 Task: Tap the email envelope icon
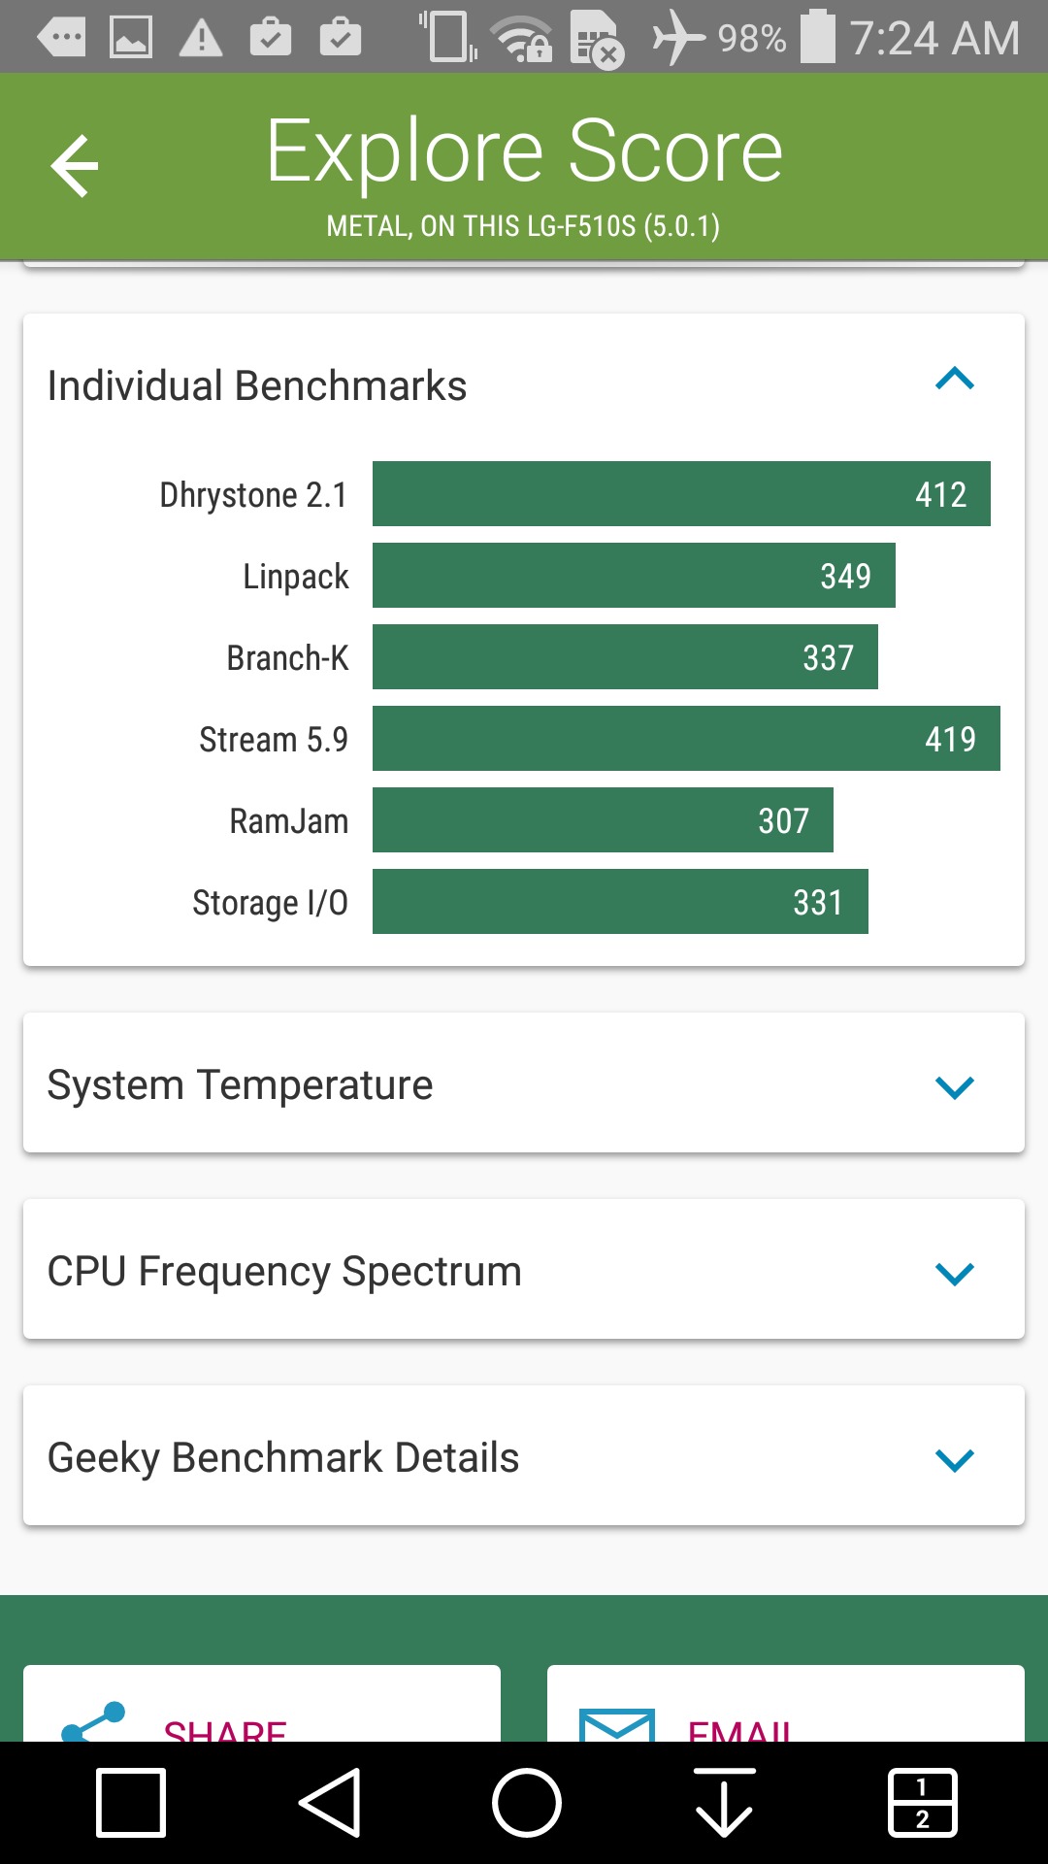pos(617,1724)
